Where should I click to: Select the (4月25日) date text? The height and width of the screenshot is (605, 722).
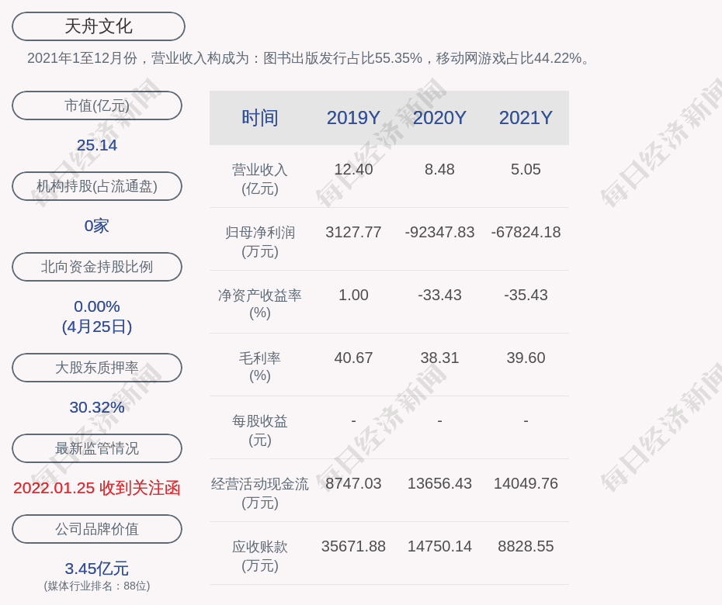click(x=97, y=327)
